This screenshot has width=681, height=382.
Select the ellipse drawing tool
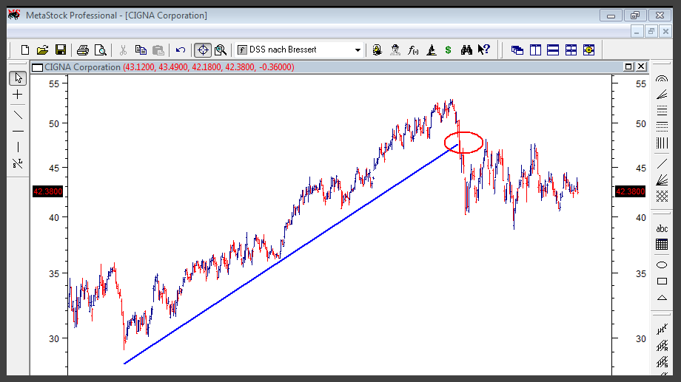(x=662, y=265)
